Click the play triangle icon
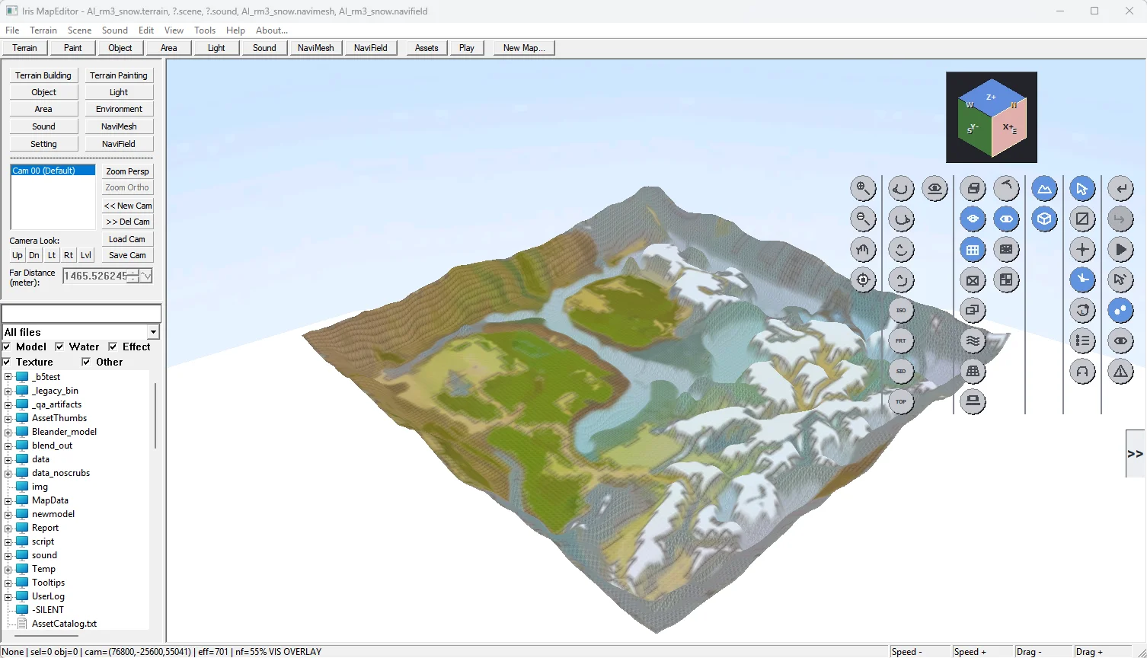The height and width of the screenshot is (658, 1147). click(1120, 250)
